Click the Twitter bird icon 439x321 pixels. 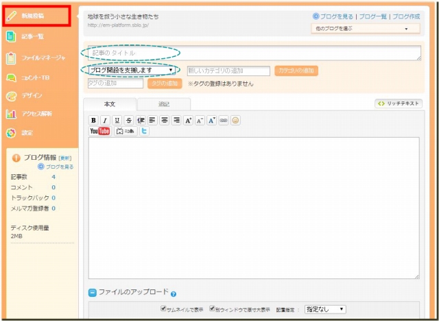pyautogui.click(x=145, y=131)
